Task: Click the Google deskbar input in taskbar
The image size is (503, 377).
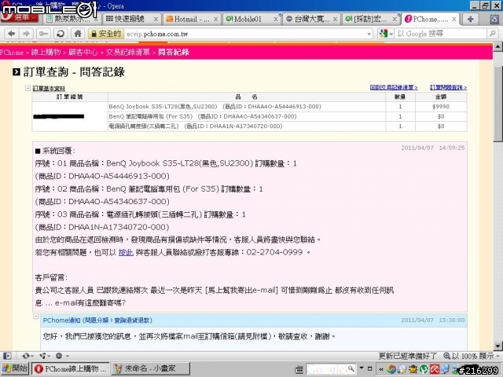Action: 326,369
